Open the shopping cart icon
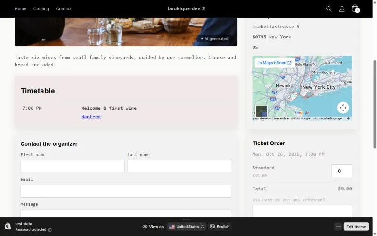 point(355,8)
